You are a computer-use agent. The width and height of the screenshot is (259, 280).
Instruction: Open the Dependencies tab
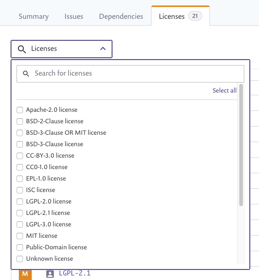121,16
